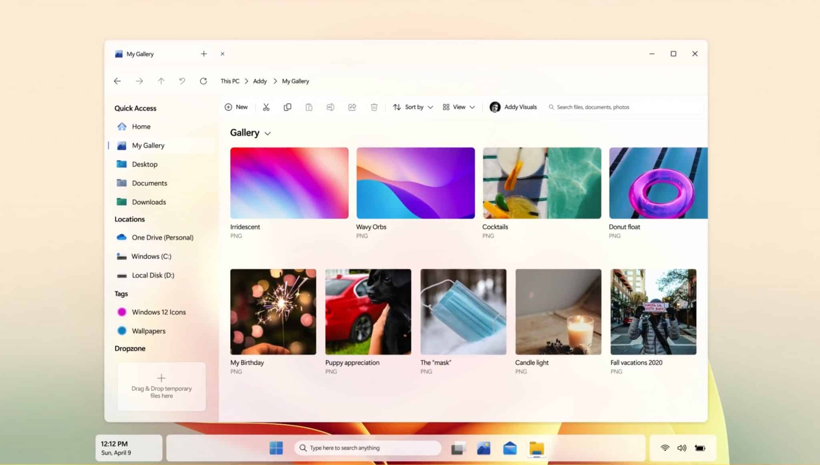820x465 pixels.
Task: Navigate back using the back arrow
Action: (117, 81)
